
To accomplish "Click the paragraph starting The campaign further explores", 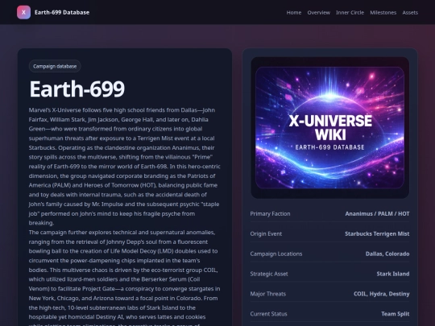I will [x=125, y=277].
